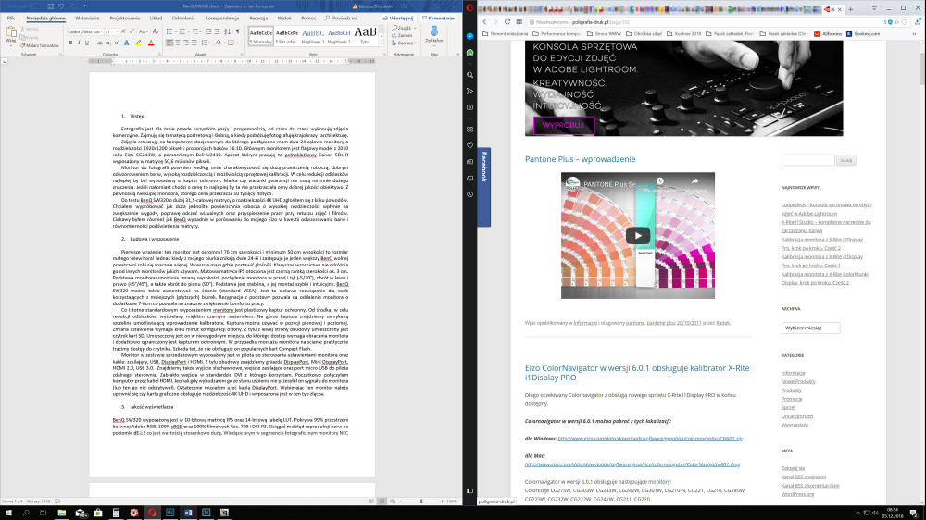Click the Szukaj search button
This screenshot has width=926, height=520.
846,160
